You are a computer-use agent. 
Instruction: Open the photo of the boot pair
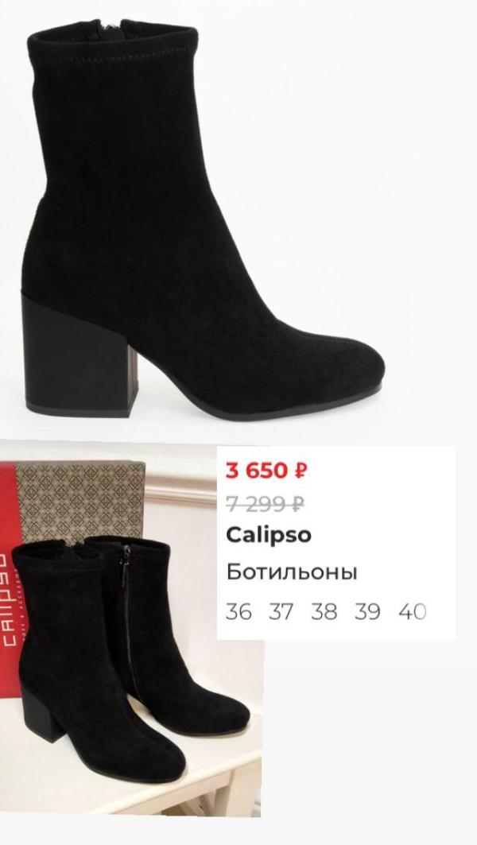click(x=131, y=628)
